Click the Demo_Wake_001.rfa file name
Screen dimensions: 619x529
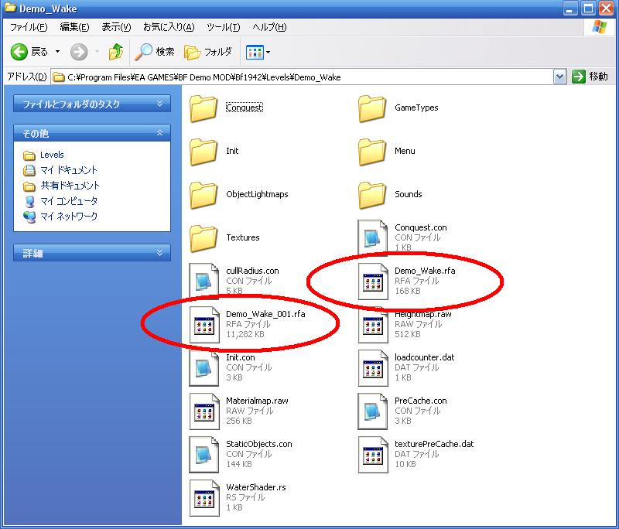(265, 314)
